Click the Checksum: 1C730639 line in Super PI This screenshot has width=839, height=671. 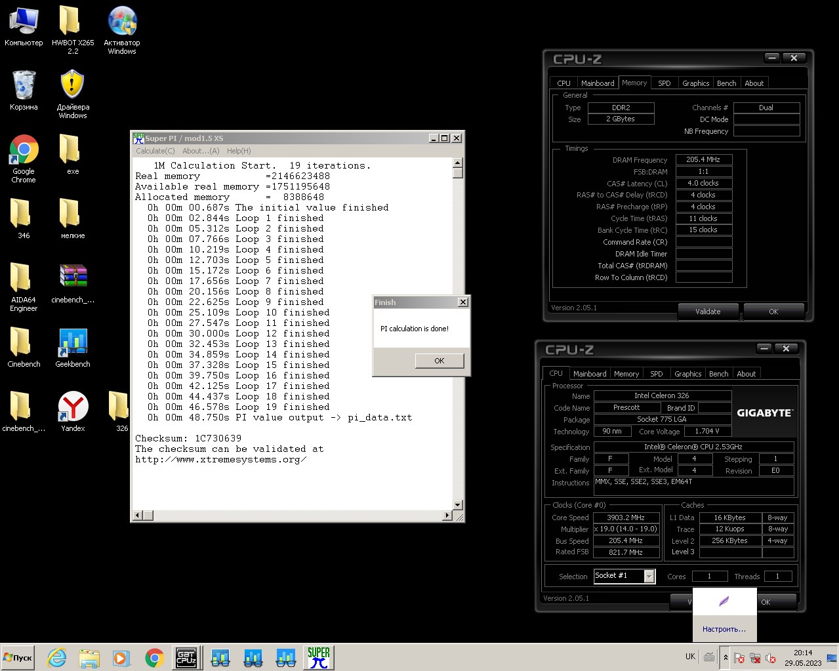[x=188, y=438]
